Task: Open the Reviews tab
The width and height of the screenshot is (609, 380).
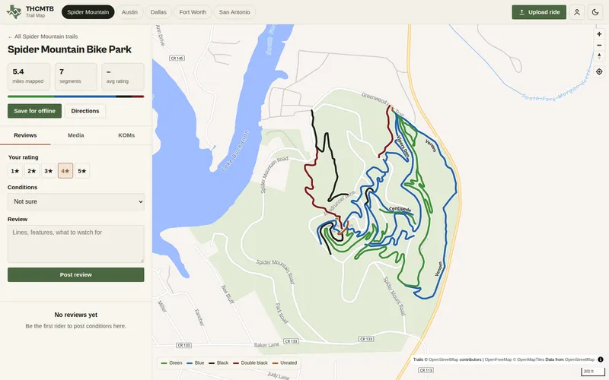Action: click(x=25, y=135)
